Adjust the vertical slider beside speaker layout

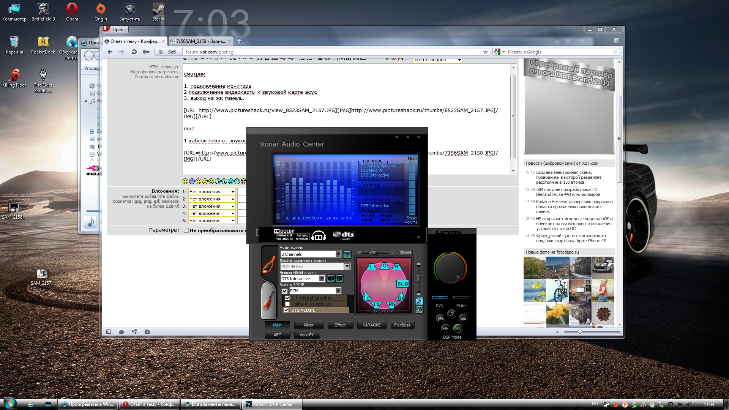point(418,279)
